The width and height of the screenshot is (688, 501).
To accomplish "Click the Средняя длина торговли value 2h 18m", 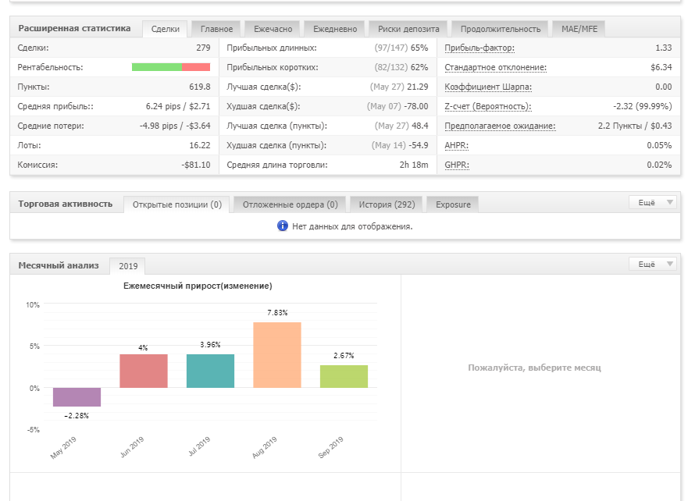I will tap(414, 165).
